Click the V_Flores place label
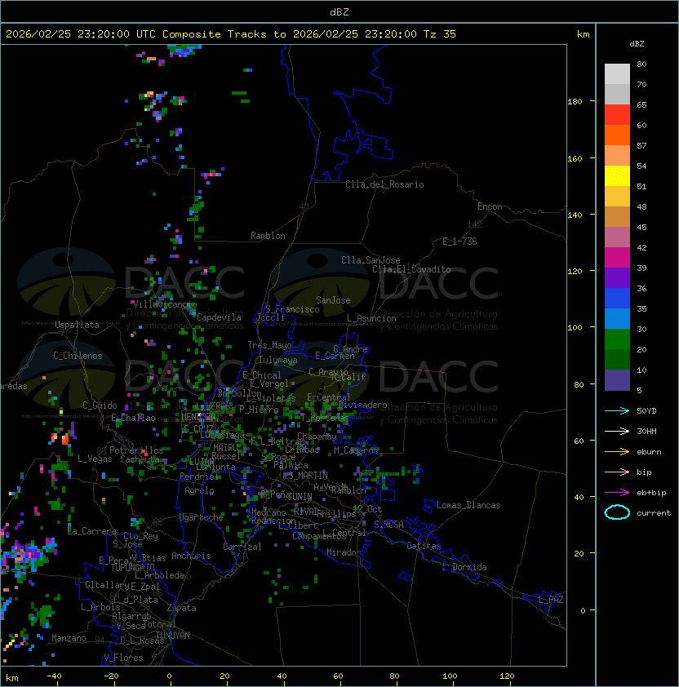The image size is (679, 687). tap(123, 658)
